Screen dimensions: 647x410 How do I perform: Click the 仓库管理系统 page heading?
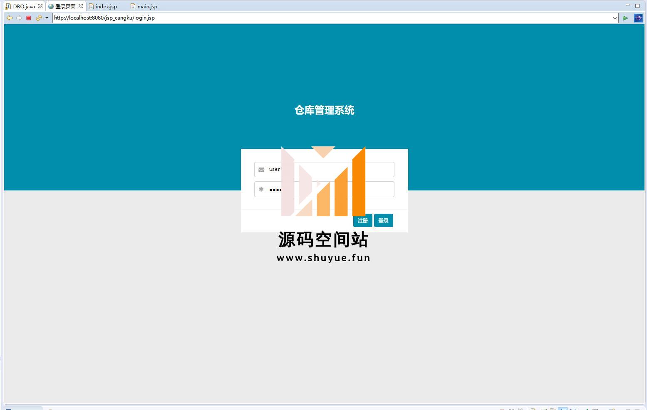(x=324, y=110)
